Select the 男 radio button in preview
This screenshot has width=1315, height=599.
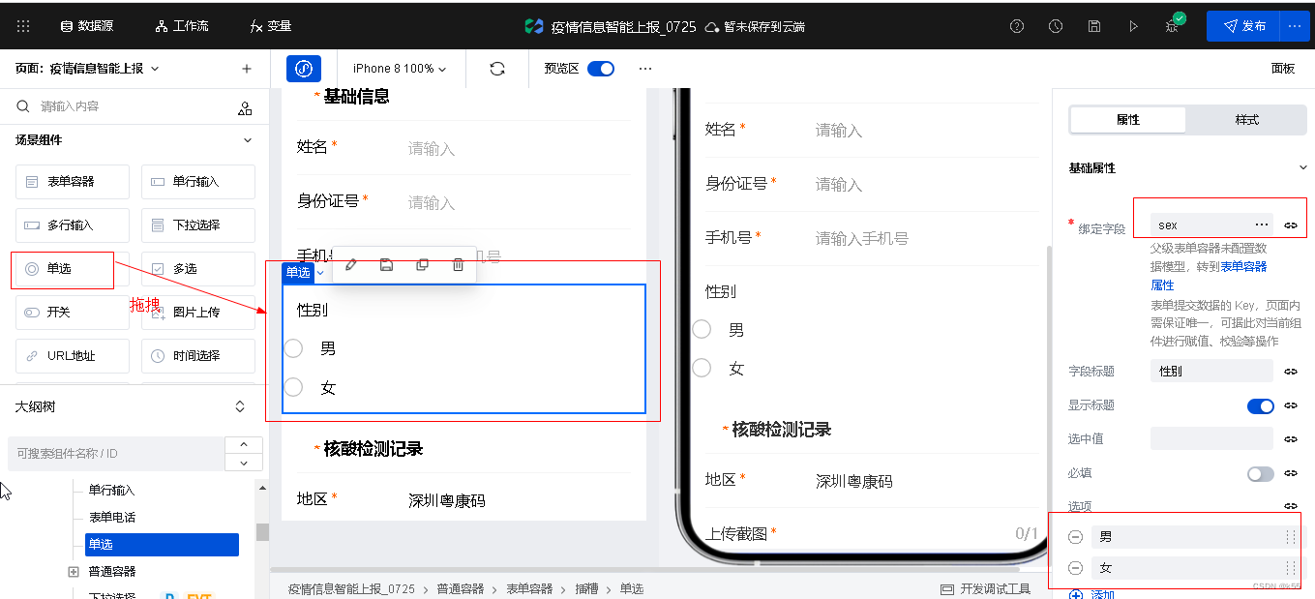(701, 329)
